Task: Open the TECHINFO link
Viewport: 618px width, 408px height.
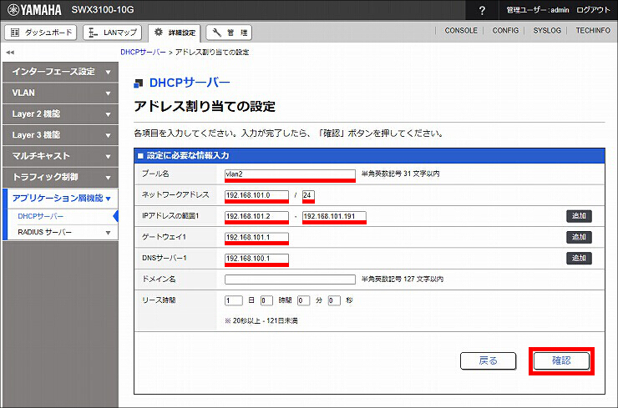Action: click(593, 30)
